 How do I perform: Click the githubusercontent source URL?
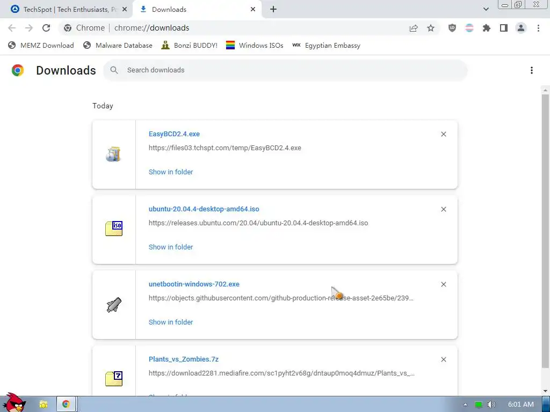tap(281, 298)
